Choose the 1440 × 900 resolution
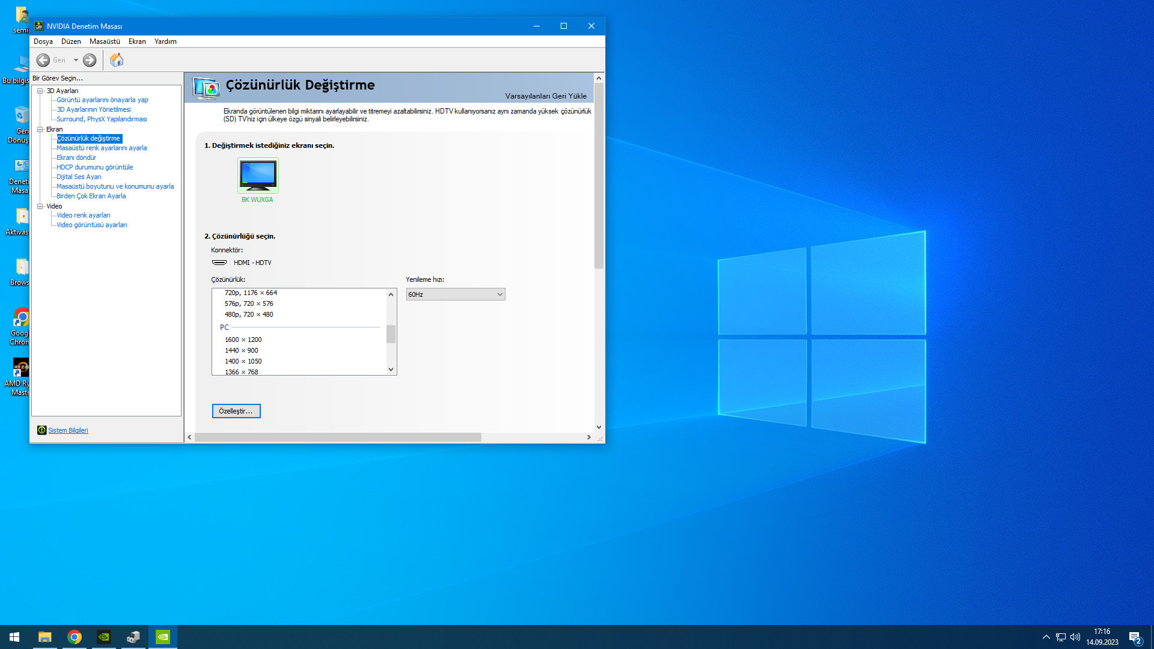This screenshot has height=649, width=1154. [242, 351]
